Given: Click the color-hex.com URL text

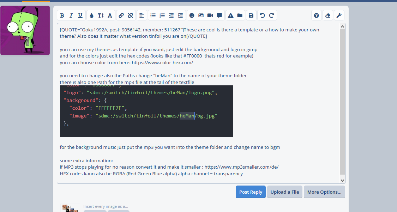Looking at the screenshot, I should tap(162, 62).
